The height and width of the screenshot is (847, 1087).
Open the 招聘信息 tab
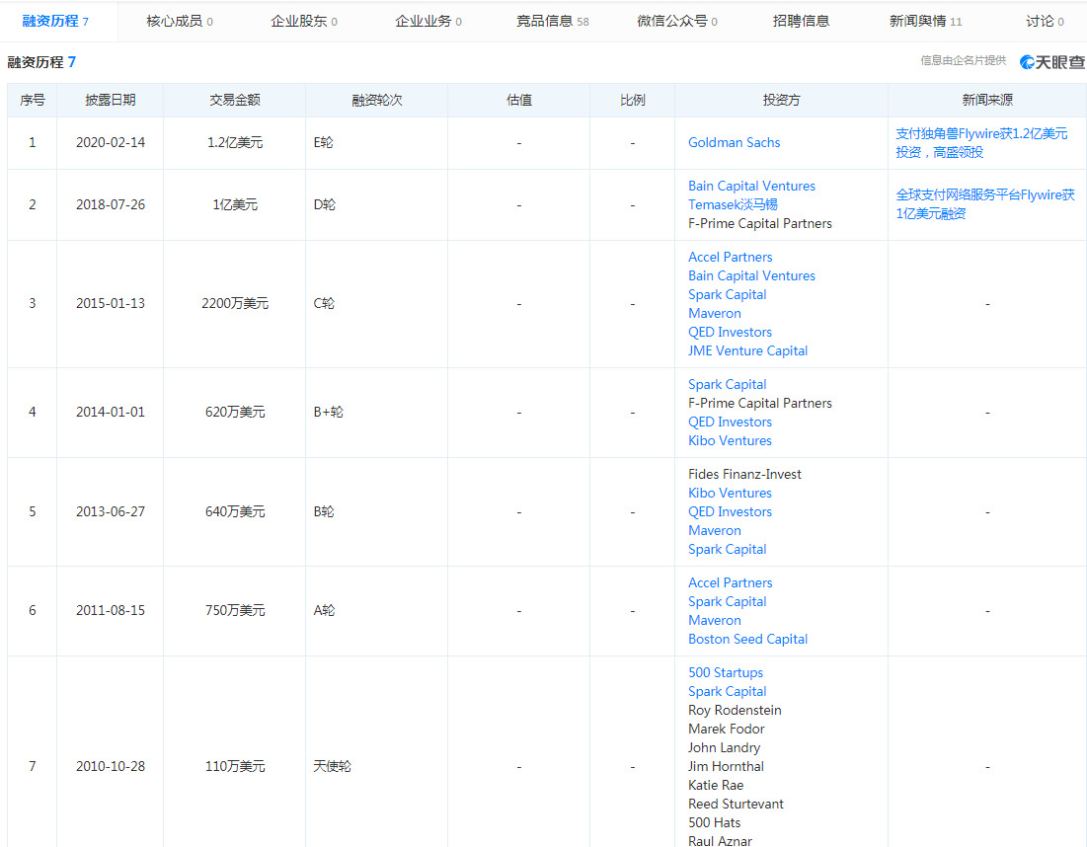click(x=801, y=22)
